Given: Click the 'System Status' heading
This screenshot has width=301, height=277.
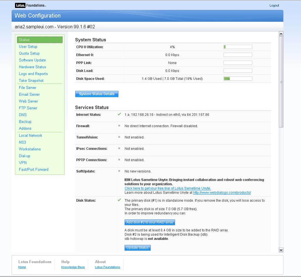Looking at the screenshot, I should 91,40.
